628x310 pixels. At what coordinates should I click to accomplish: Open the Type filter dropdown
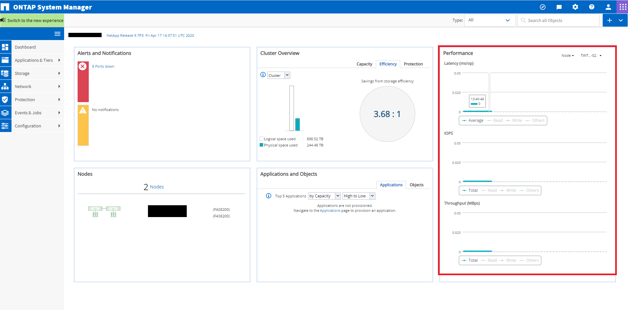point(489,20)
